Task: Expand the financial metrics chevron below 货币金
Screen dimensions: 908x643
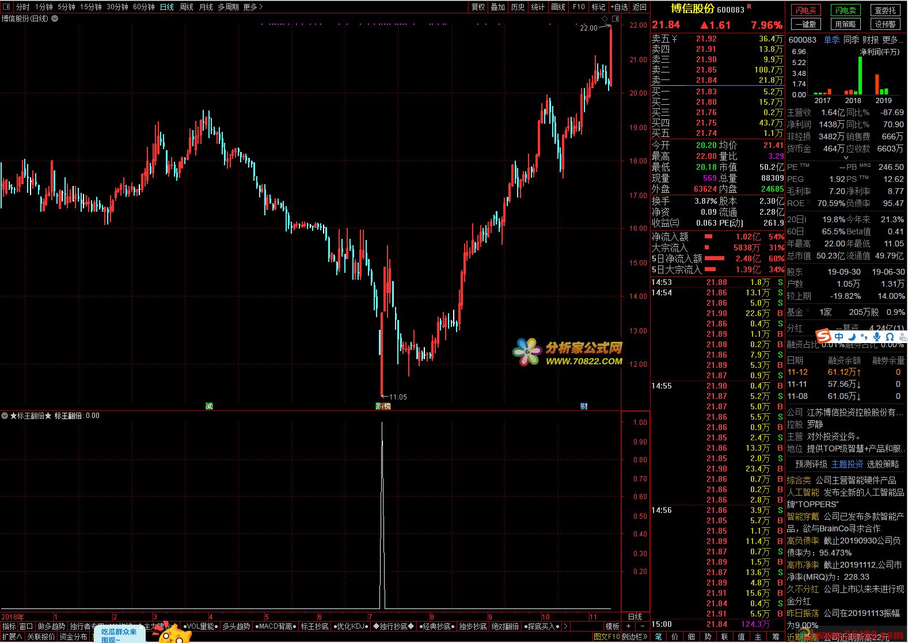Action: (x=846, y=157)
